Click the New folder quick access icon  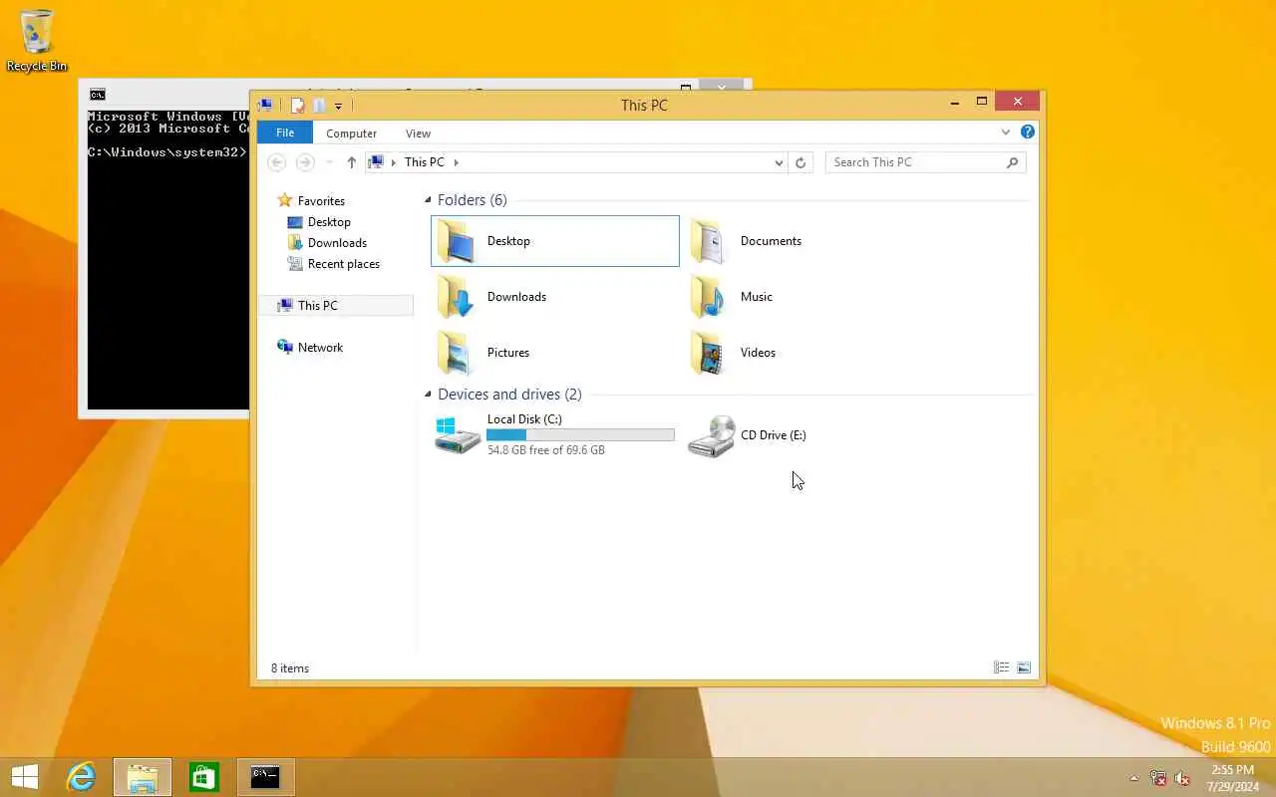tap(319, 105)
